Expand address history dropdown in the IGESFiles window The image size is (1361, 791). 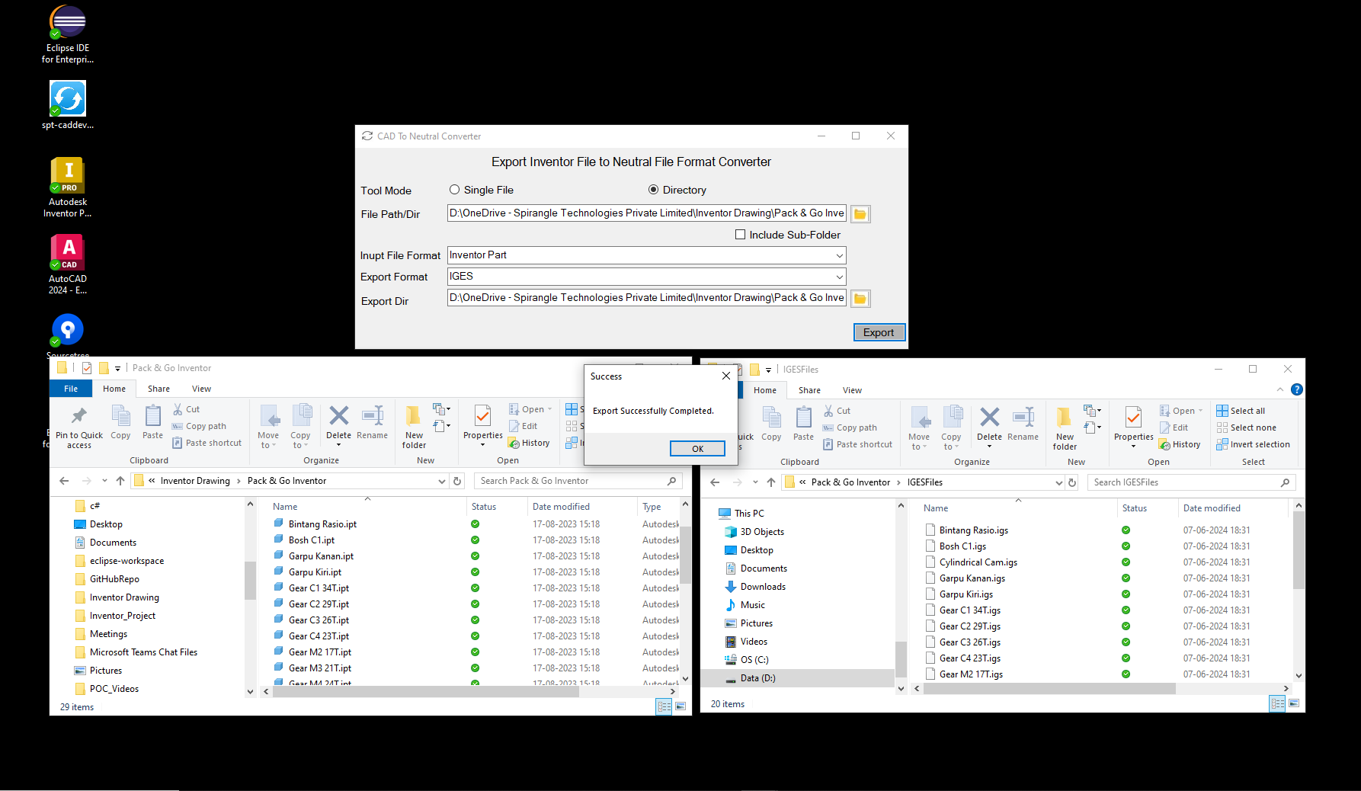pos(1058,482)
